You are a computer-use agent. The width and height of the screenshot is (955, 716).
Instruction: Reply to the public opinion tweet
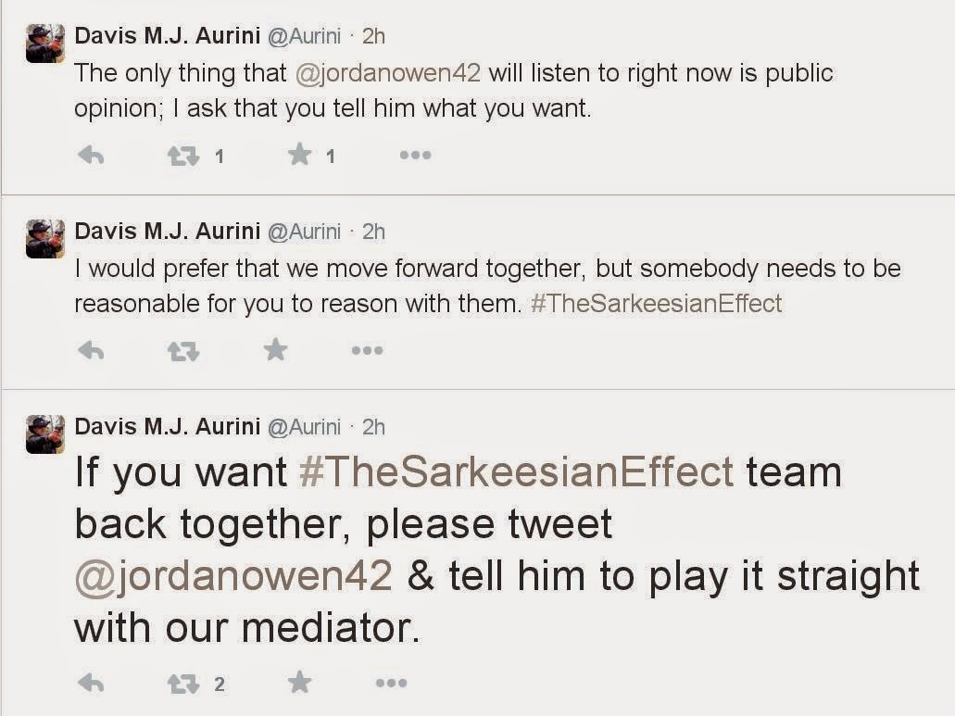90,156
